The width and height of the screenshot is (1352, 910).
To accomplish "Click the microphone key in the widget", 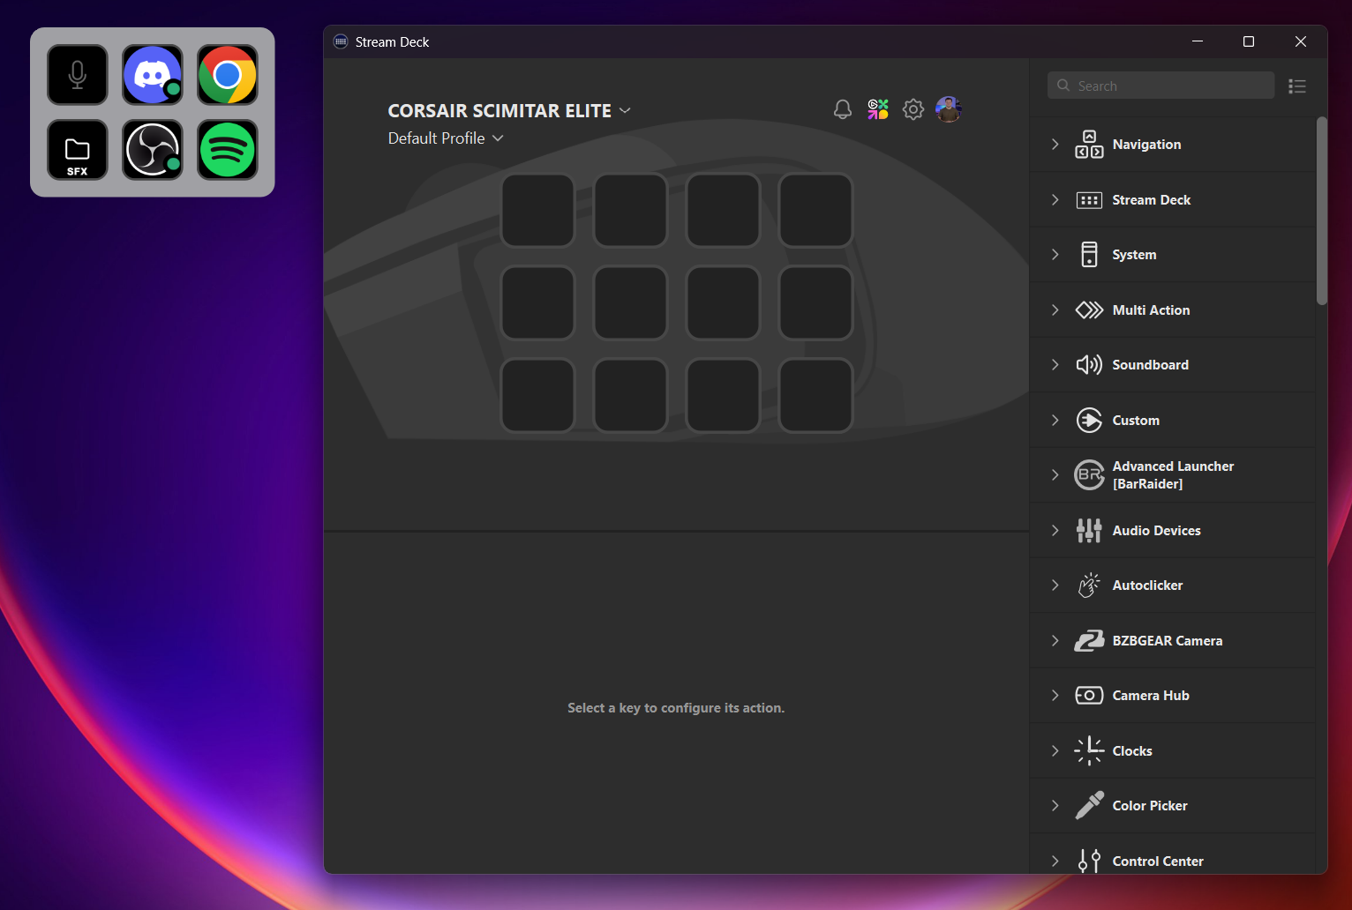I will coord(78,75).
